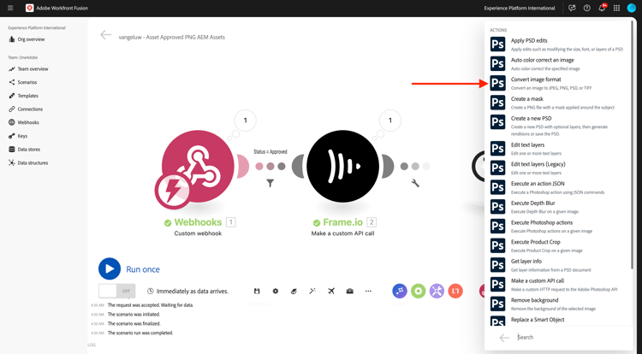Viewport: 642px width, 354px height.
Task: Open the notifications bell
Action: click(x=602, y=8)
